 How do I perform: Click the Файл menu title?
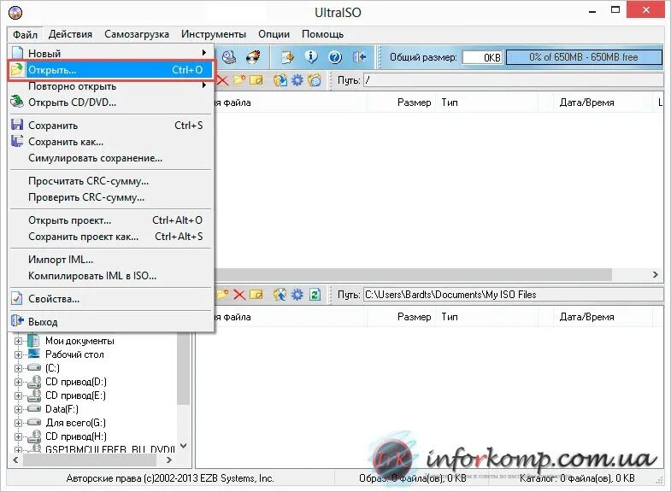point(25,34)
